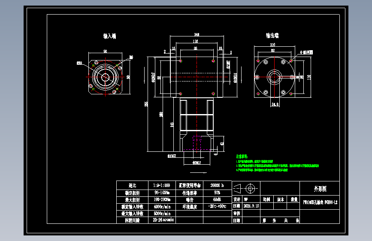Image resolution: width=372 pixels, height=241 pixels.
Task: Click the 97% efficiency value
Action: point(217,193)
